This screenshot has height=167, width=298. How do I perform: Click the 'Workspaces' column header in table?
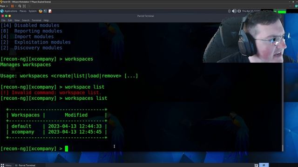coord(26,115)
